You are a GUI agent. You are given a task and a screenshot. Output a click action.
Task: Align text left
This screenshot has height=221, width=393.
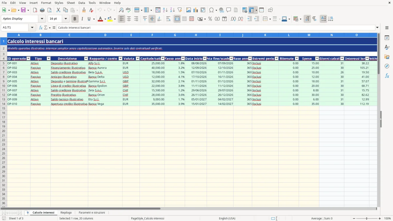[x=122, y=19]
